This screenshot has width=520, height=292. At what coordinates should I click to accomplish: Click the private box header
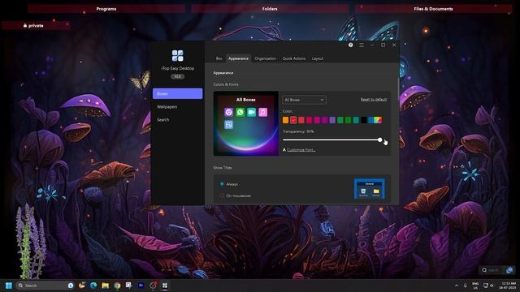coord(36,25)
